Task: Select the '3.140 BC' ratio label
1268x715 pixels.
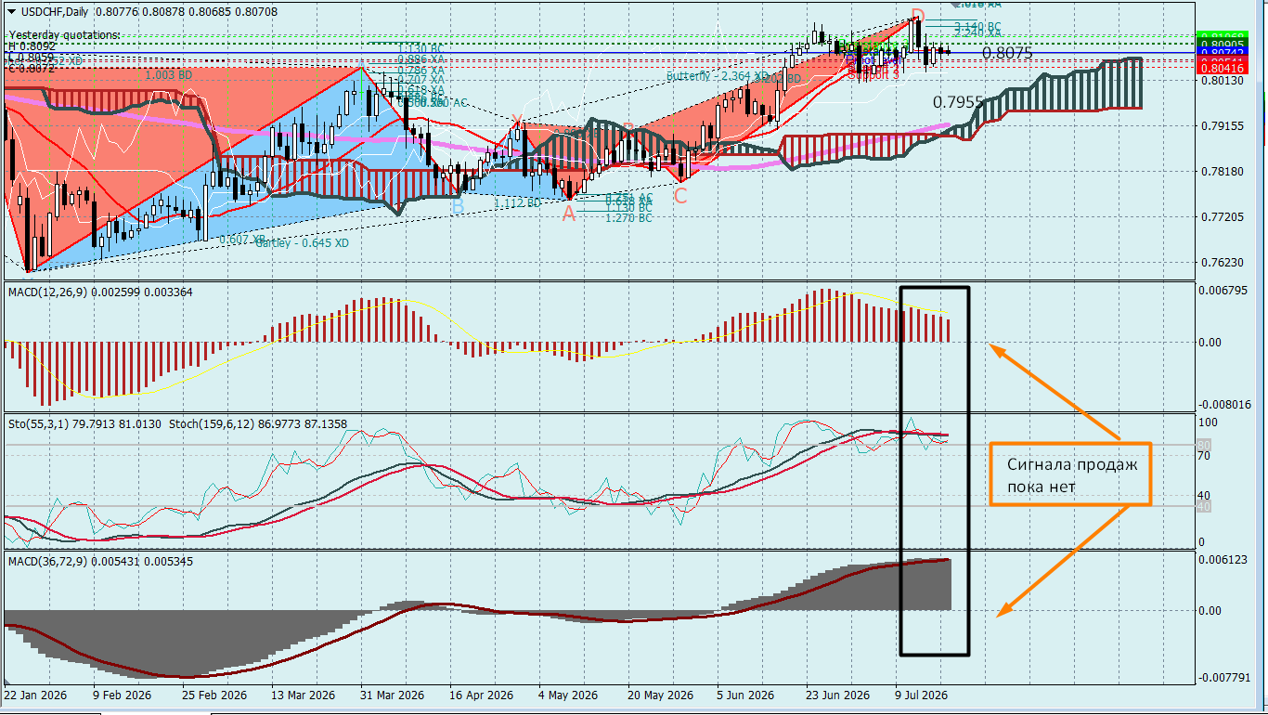Action: 978,26
